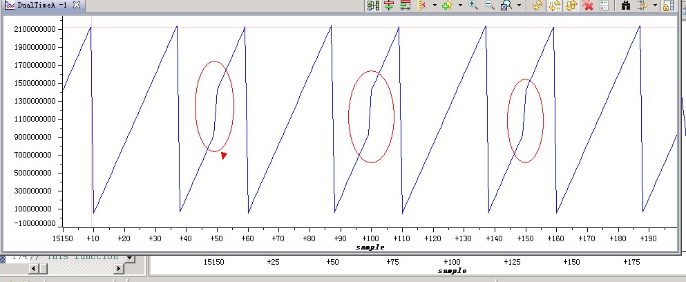Close the DualTimeA -1 tab
Viewport: 686px width, 282px height.
(x=77, y=6)
